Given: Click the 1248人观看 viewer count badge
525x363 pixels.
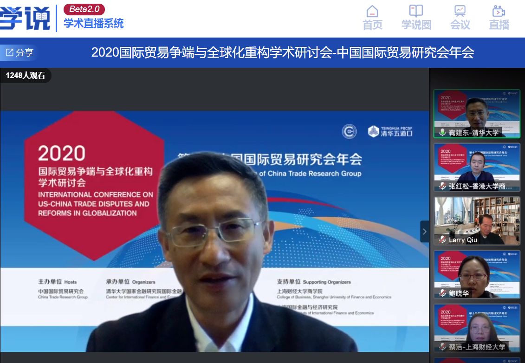Looking at the screenshot, I should tap(26, 75).
